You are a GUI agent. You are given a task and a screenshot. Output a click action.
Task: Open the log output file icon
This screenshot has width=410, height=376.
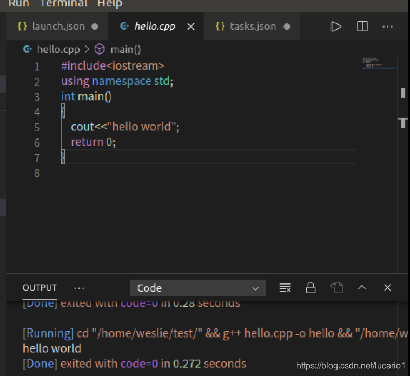337,288
